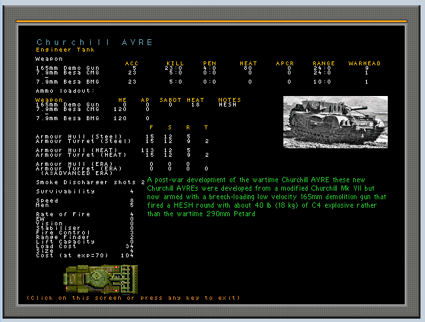425x322 pixels.
Task: Click the APCR column header
Action: pos(285,63)
